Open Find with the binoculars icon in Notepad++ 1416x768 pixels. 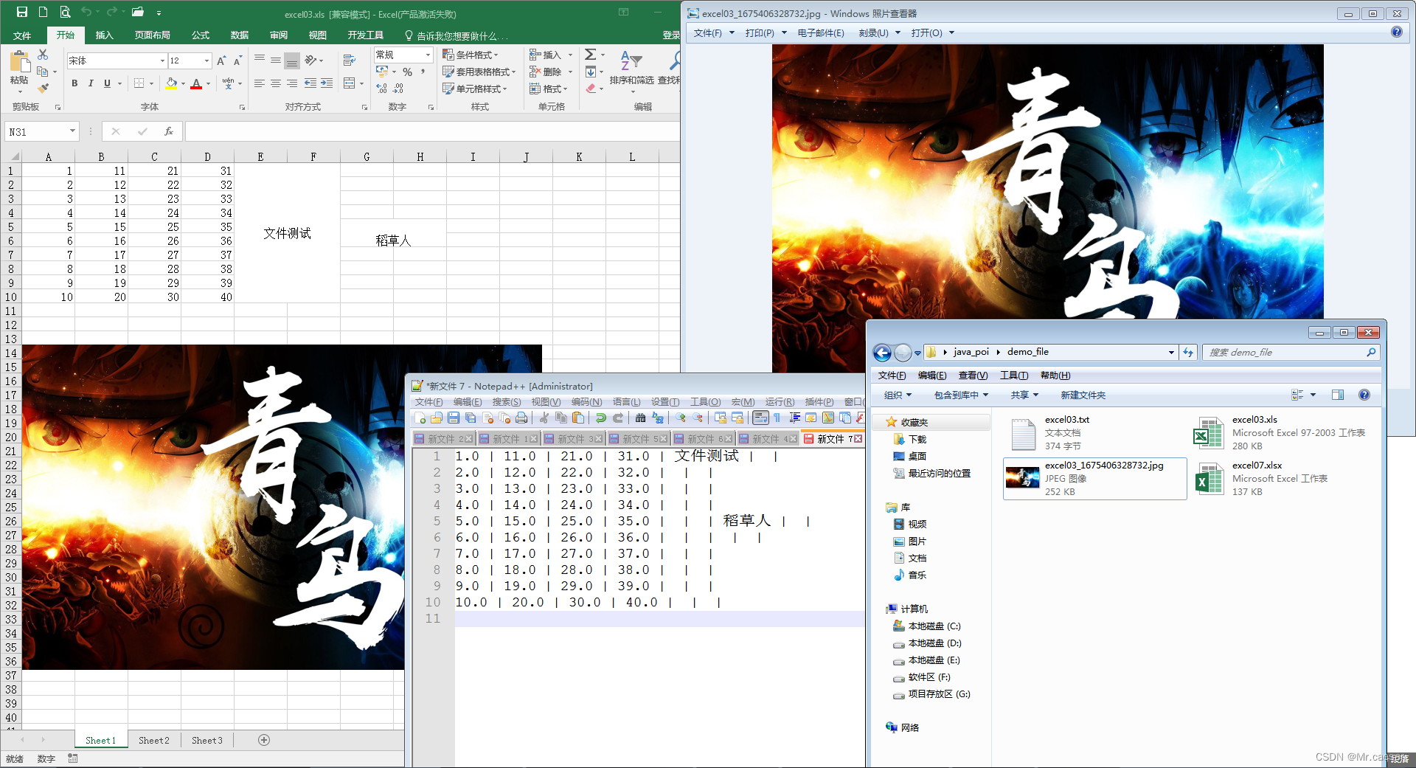click(x=639, y=418)
